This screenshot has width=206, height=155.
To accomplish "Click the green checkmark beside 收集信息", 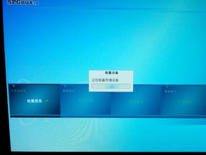I will [47, 101].
